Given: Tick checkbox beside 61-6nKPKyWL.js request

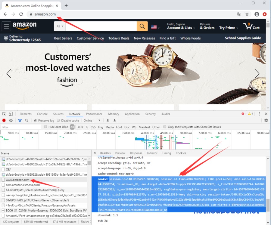Looking at the screenshot, I should [x=3, y=190].
